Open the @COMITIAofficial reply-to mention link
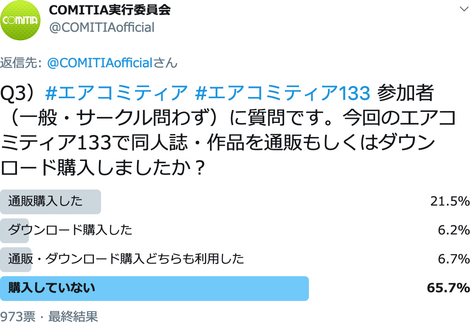The image size is (470, 322). 101,63
